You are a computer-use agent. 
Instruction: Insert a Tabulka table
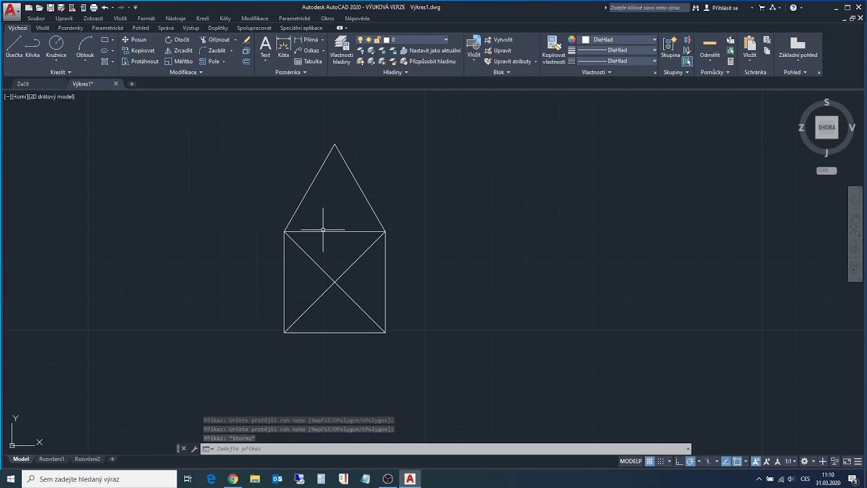308,62
